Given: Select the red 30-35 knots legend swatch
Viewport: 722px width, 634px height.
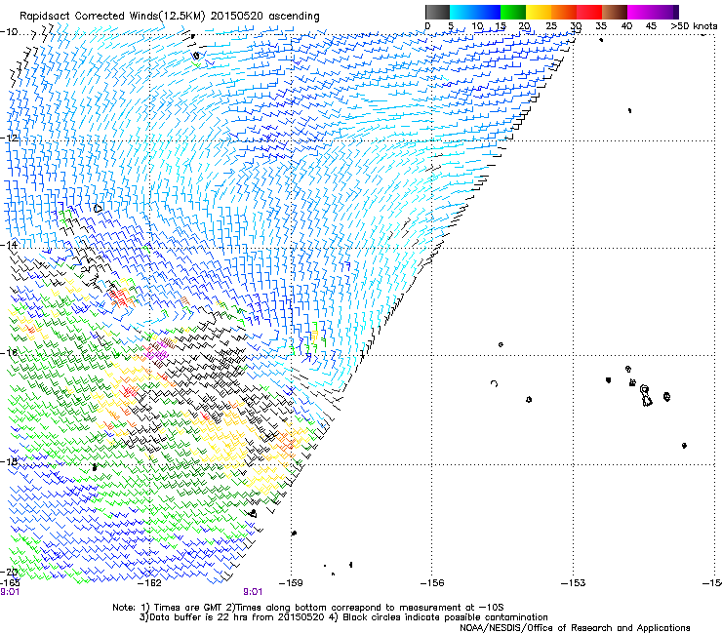Looking at the screenshot, I should pyautogui.click(x=589, y=12).
